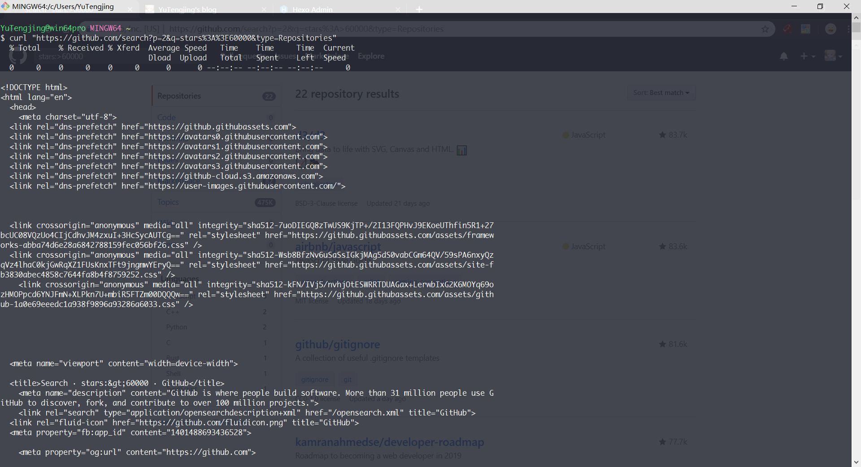Open kamranahmedse/developer-roadmap repository link
861x467 pixels.
(x=390, y=442)
